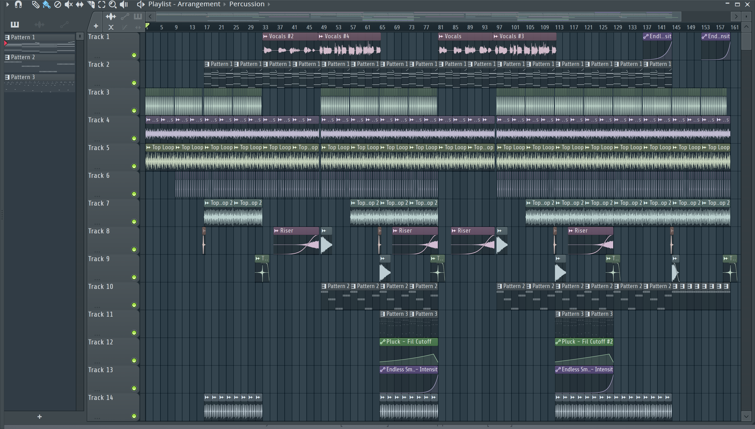Open Vocals #3 clip menu
This screenshot has width=755, height=429.
pos(496,36)
